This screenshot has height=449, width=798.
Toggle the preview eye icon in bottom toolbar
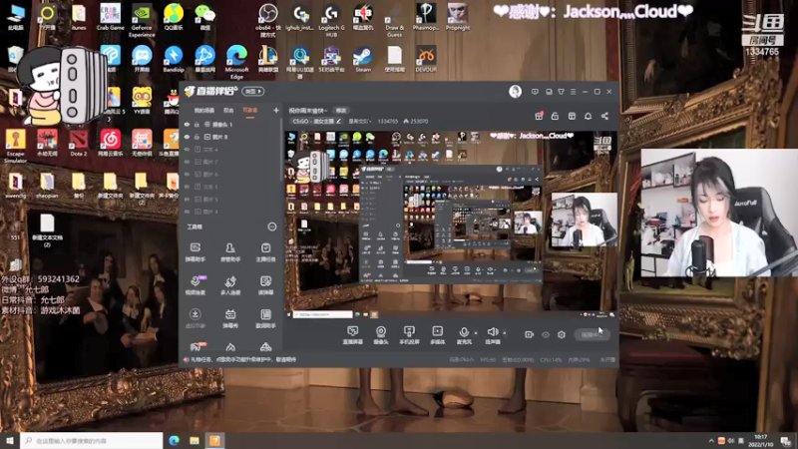[545, 334]
